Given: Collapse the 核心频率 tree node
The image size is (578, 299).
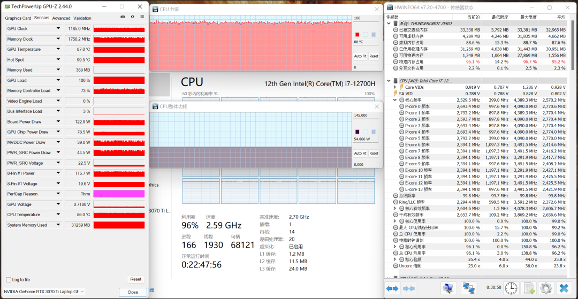Looking at the screenshot, I should [x=395, y=100].
